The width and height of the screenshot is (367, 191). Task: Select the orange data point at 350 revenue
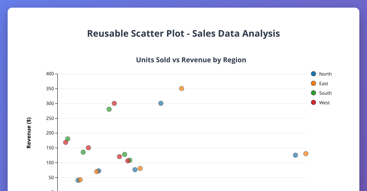pos(182,89)
